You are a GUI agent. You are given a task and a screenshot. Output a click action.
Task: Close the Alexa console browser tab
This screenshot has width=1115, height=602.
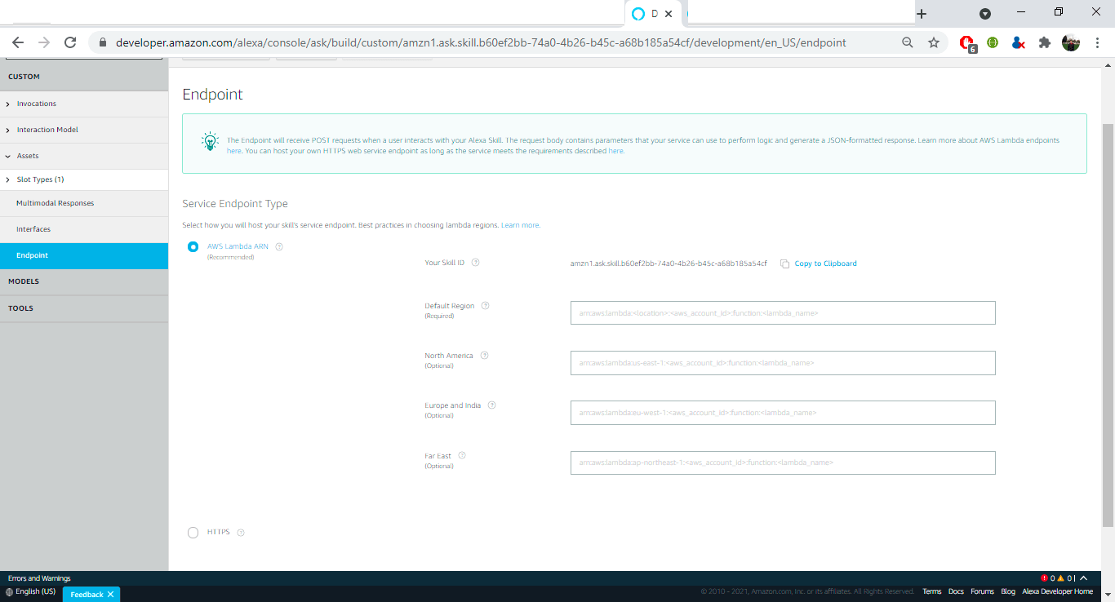pyautogui.click(x=669, y=14)
